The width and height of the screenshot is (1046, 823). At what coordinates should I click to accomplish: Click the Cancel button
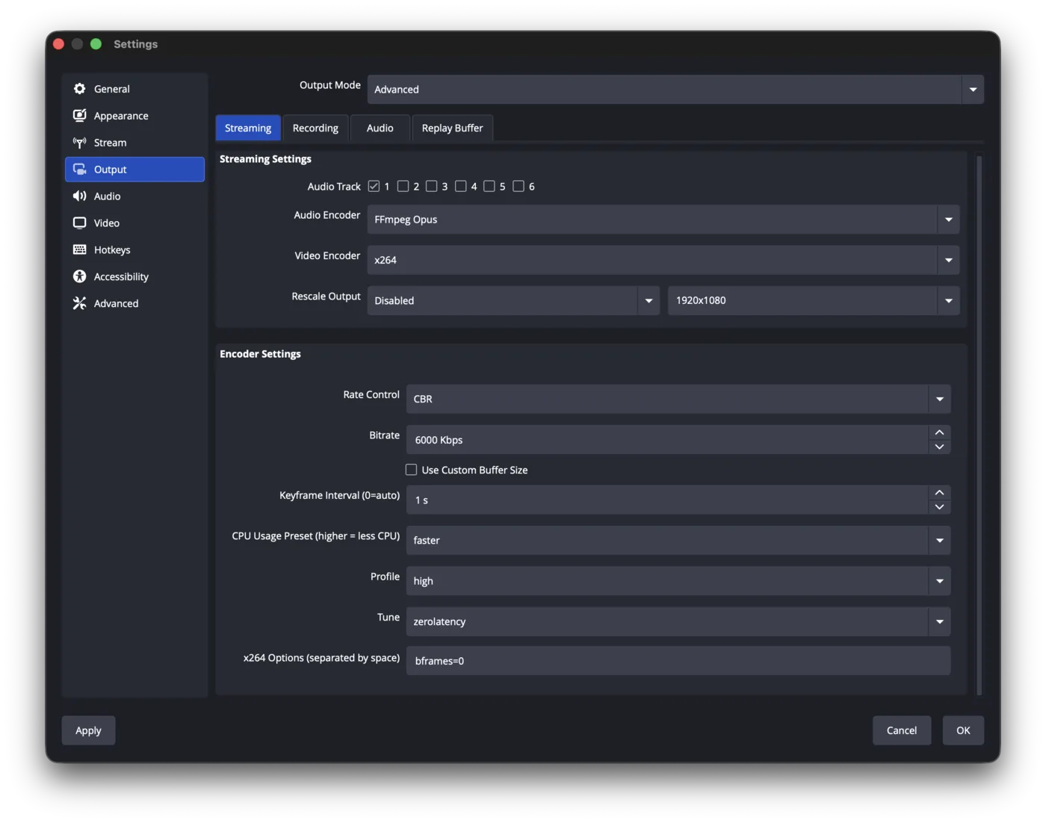tap(902, 730)
